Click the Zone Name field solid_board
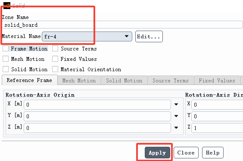243x161 pixels. pos(122,25)
